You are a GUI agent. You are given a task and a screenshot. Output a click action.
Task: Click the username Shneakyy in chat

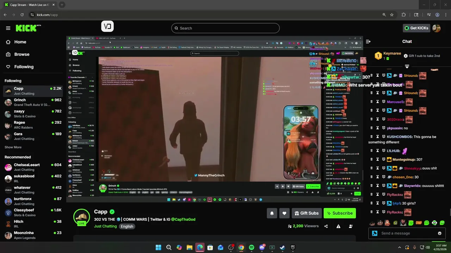(x=412, y=168)
